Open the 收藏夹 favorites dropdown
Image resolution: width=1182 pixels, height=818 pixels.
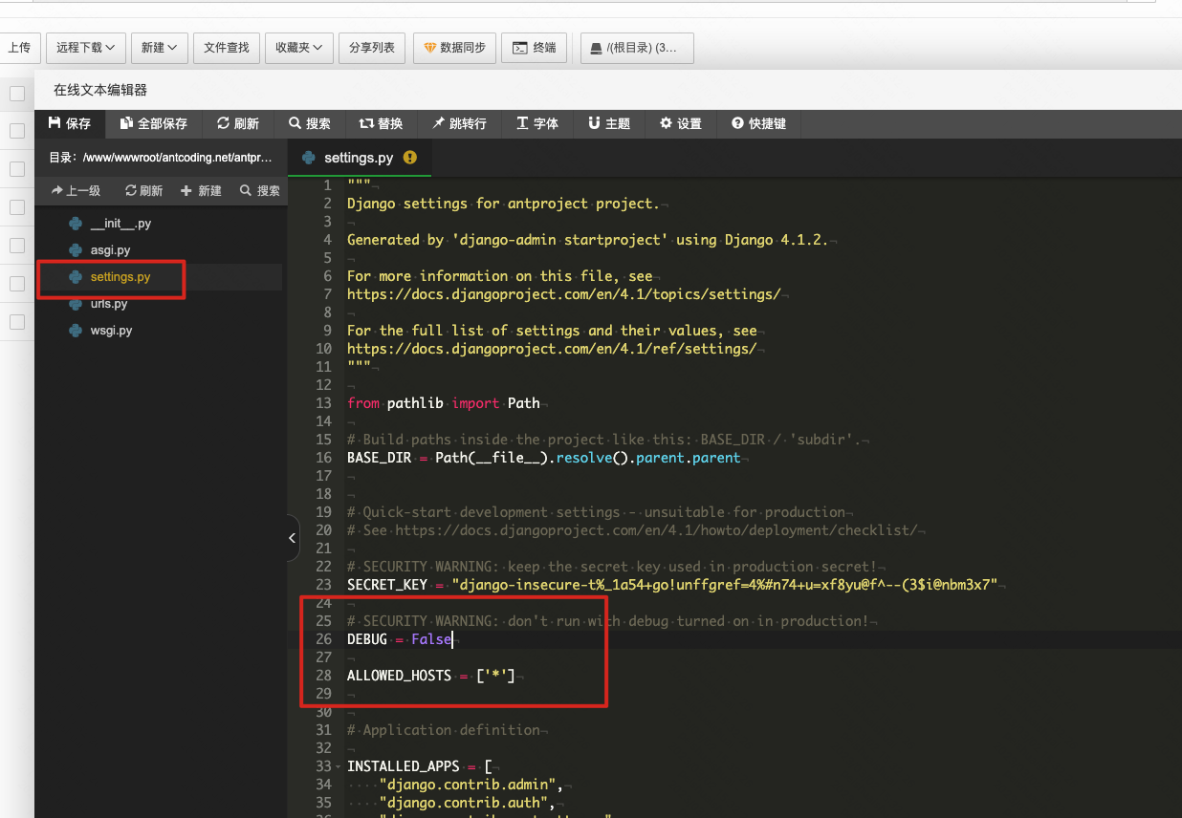(x=299, y=48)
